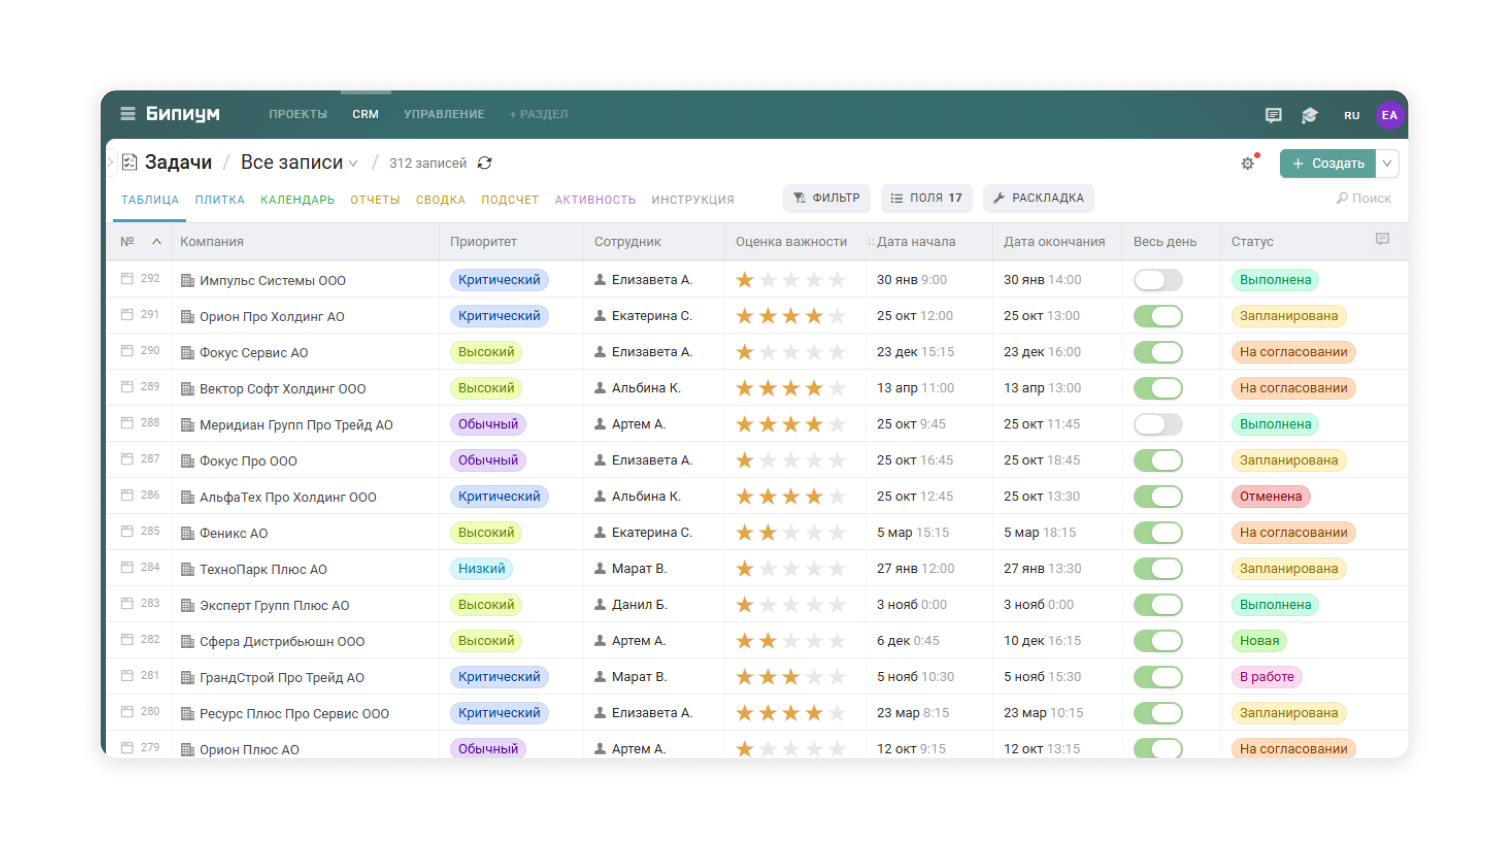This screenshot has height=849, width=1509.
Task: Open record 288 card icon
Action: 127,422
